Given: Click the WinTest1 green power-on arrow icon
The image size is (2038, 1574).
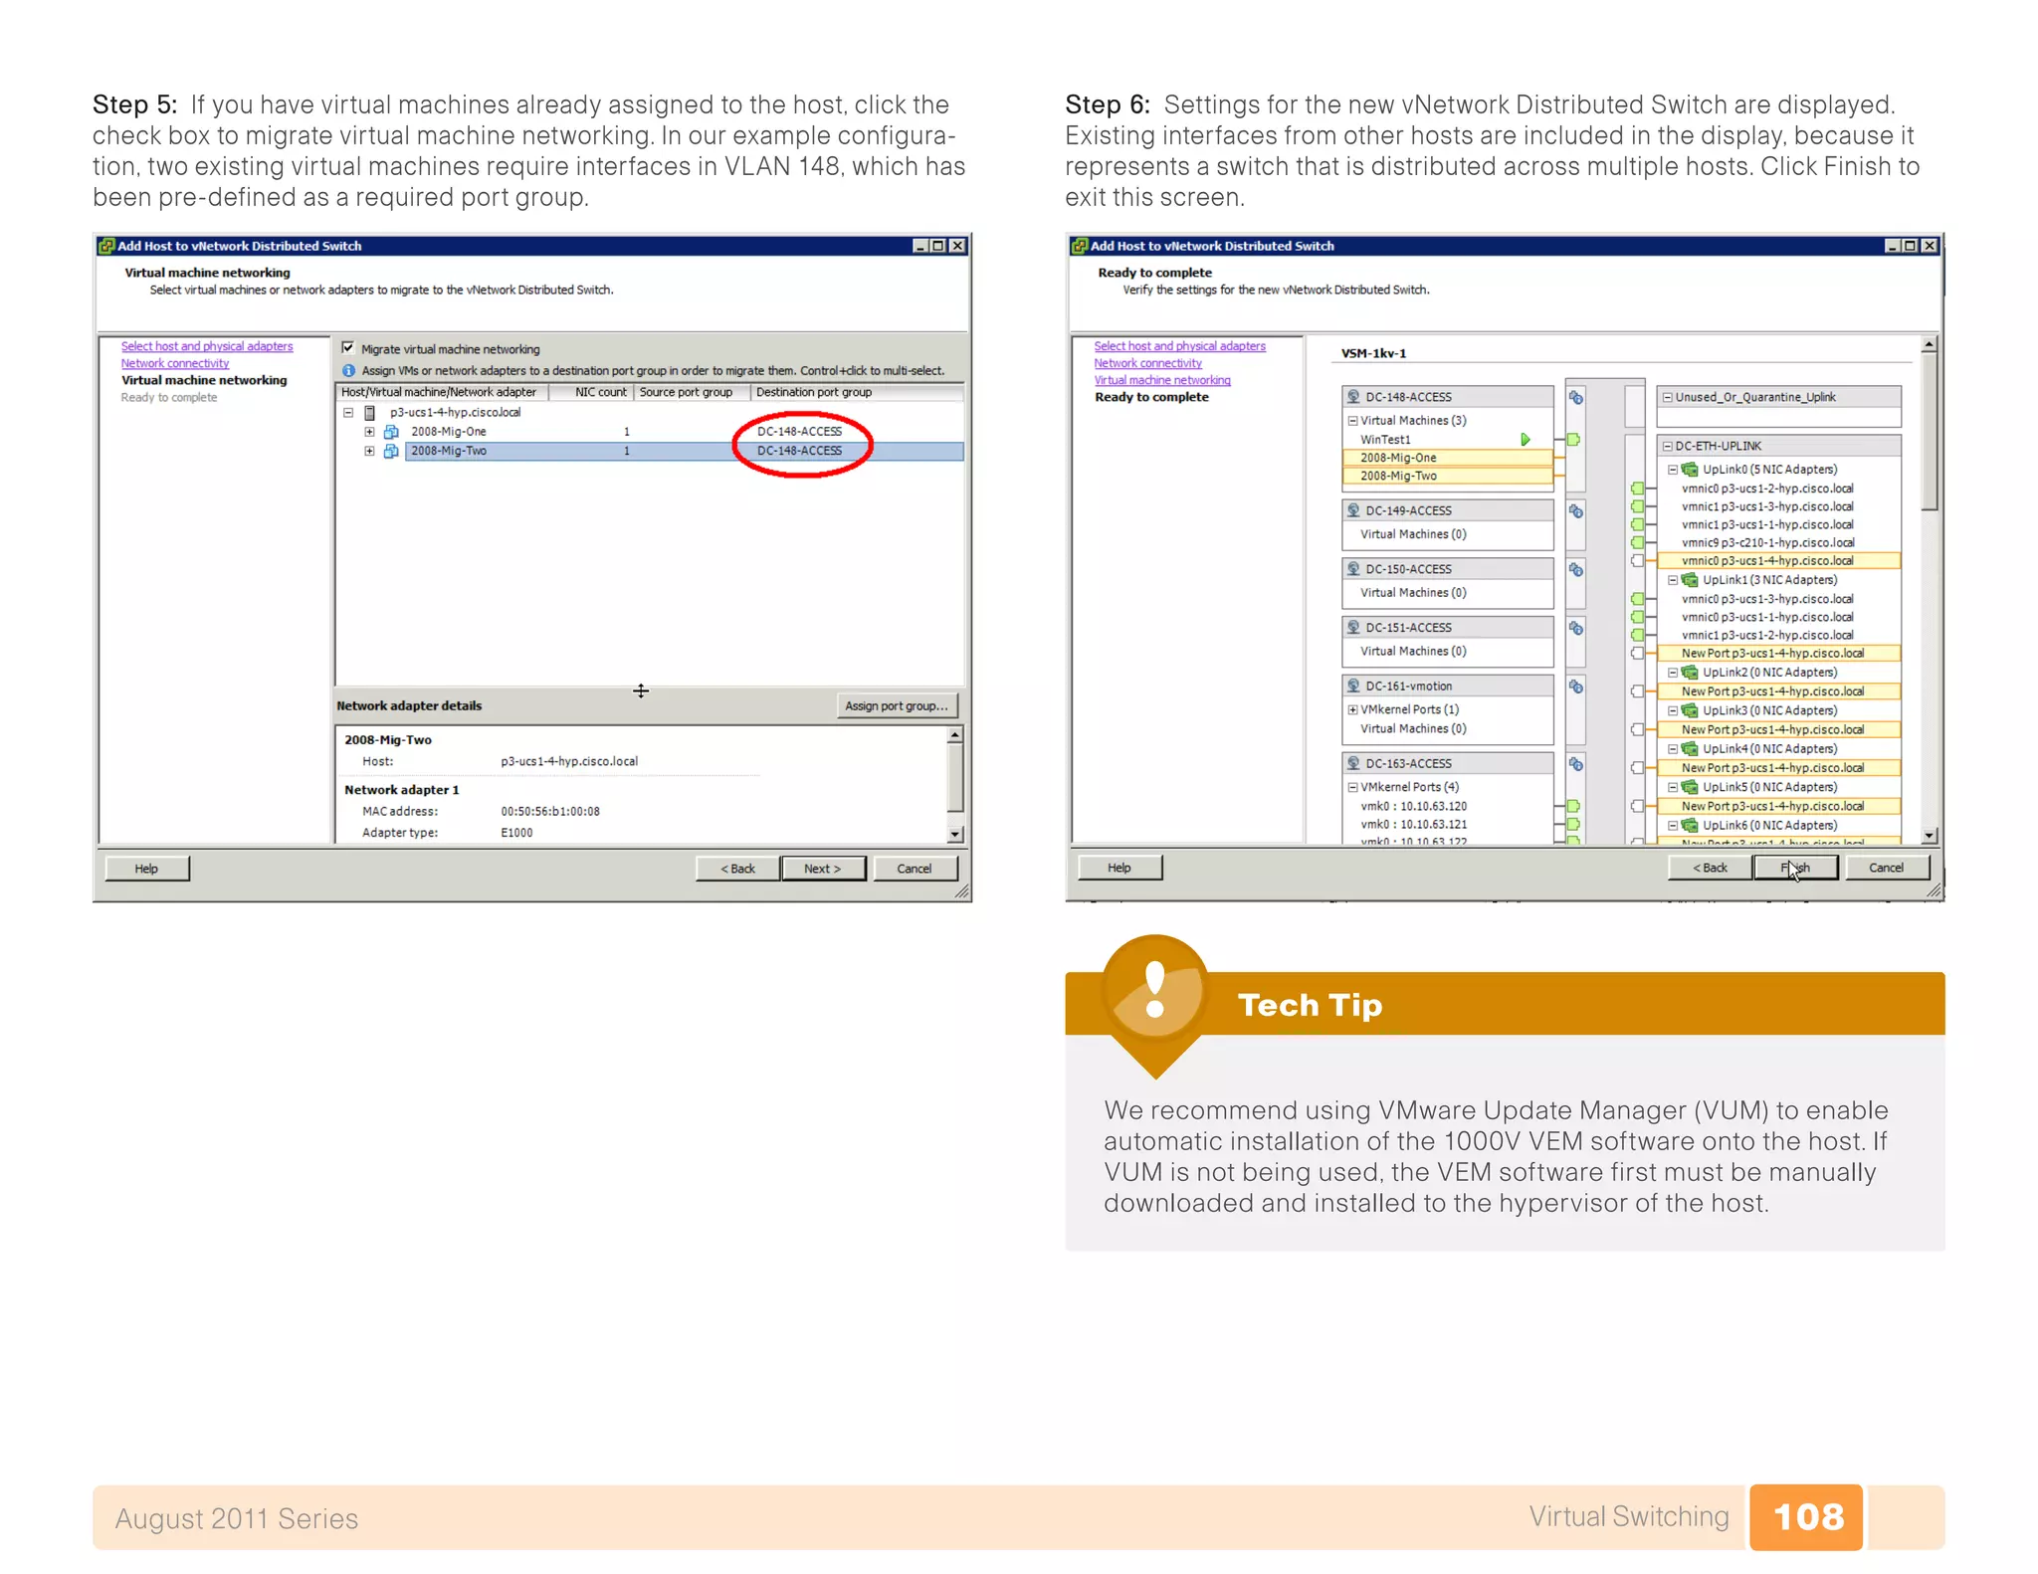Looking at the screenshot, I should point(1525,440).
